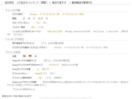Choose はい for デスクトップ通知を表示

pos(40,78)
